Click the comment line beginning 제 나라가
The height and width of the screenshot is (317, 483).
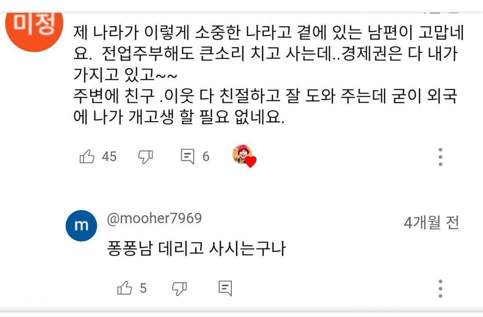(269, 32)
